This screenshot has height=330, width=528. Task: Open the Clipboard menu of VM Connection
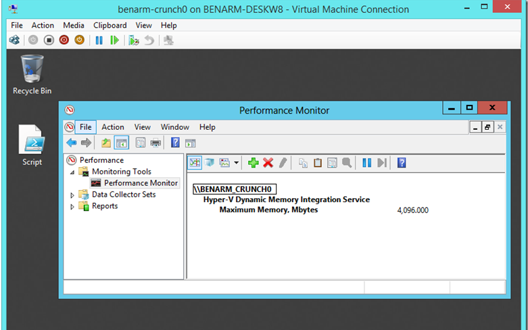[x=110, y=25]
